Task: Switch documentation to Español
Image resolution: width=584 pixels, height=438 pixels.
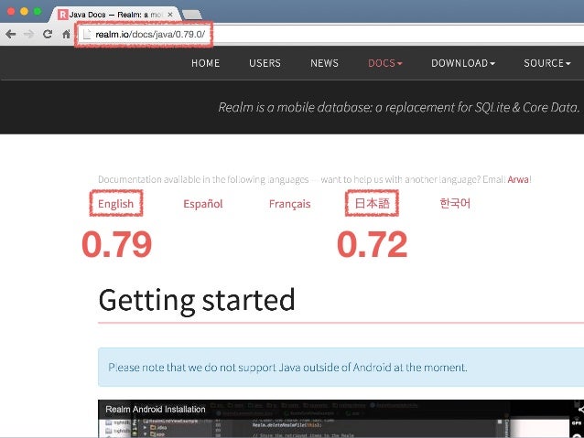Action: 203,204
